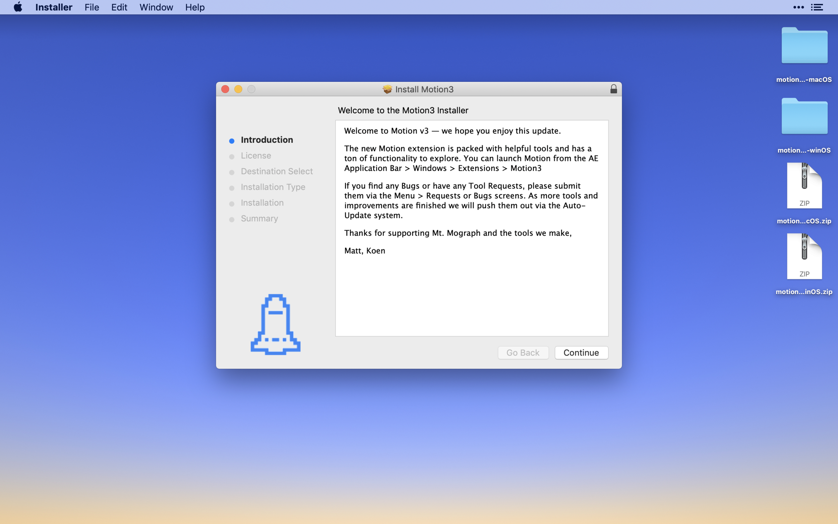Click the Installation step in sidebar
This screenshot has width=838, height=524.
(x=262, y=203)
